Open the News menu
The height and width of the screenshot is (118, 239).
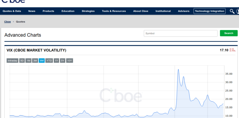(x=32, y=11)
